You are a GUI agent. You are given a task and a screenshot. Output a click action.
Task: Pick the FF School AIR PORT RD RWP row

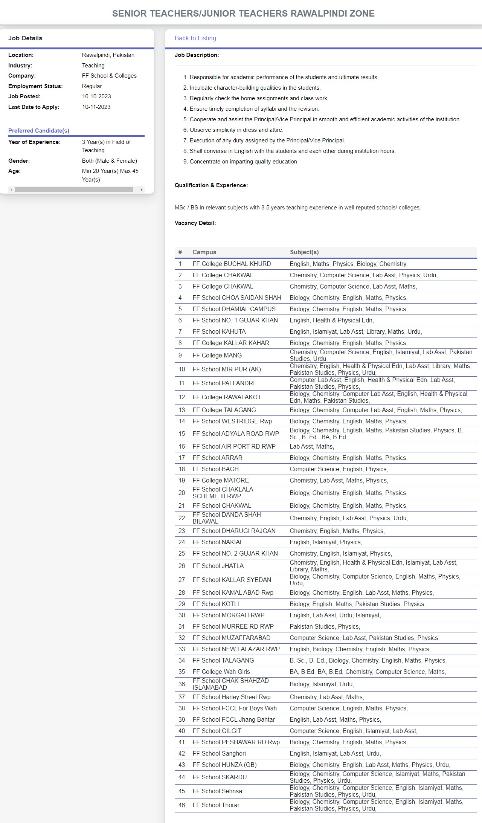234,447
